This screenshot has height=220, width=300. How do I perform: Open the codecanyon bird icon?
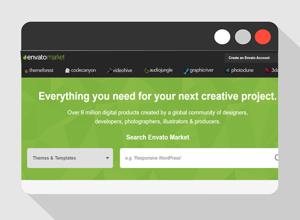pos(68,70)
